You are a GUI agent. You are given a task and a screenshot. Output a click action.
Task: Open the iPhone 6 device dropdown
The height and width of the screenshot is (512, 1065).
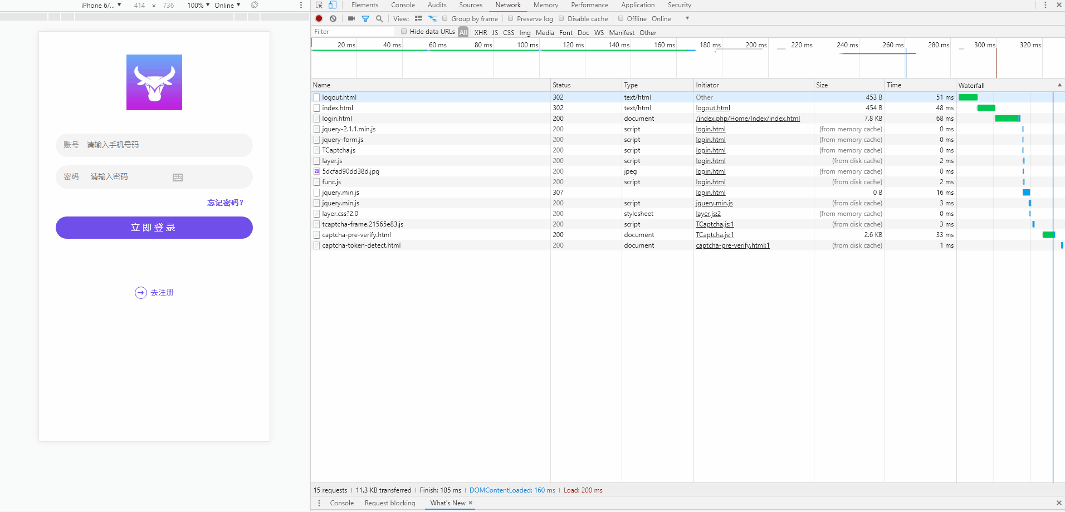tap(101, 5)
